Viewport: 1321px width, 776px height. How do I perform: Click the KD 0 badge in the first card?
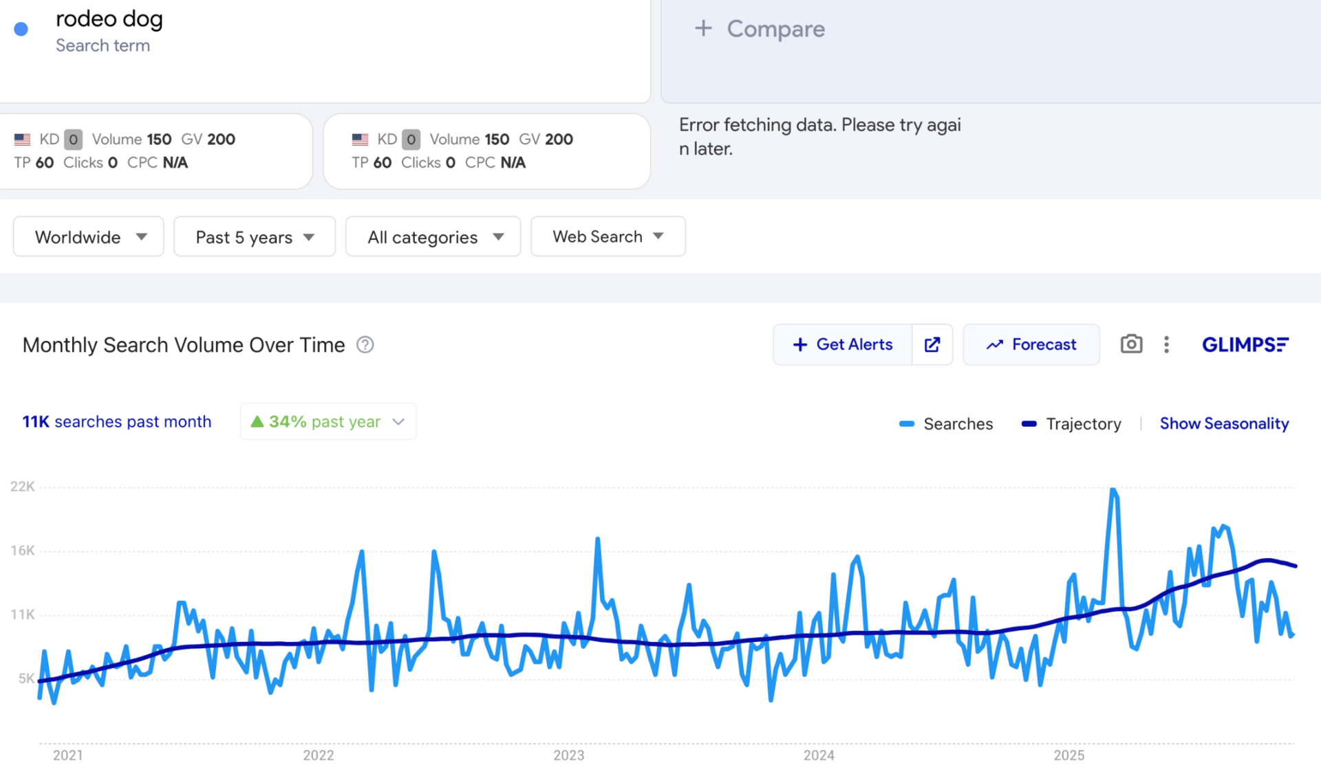(x=73, y=140)
